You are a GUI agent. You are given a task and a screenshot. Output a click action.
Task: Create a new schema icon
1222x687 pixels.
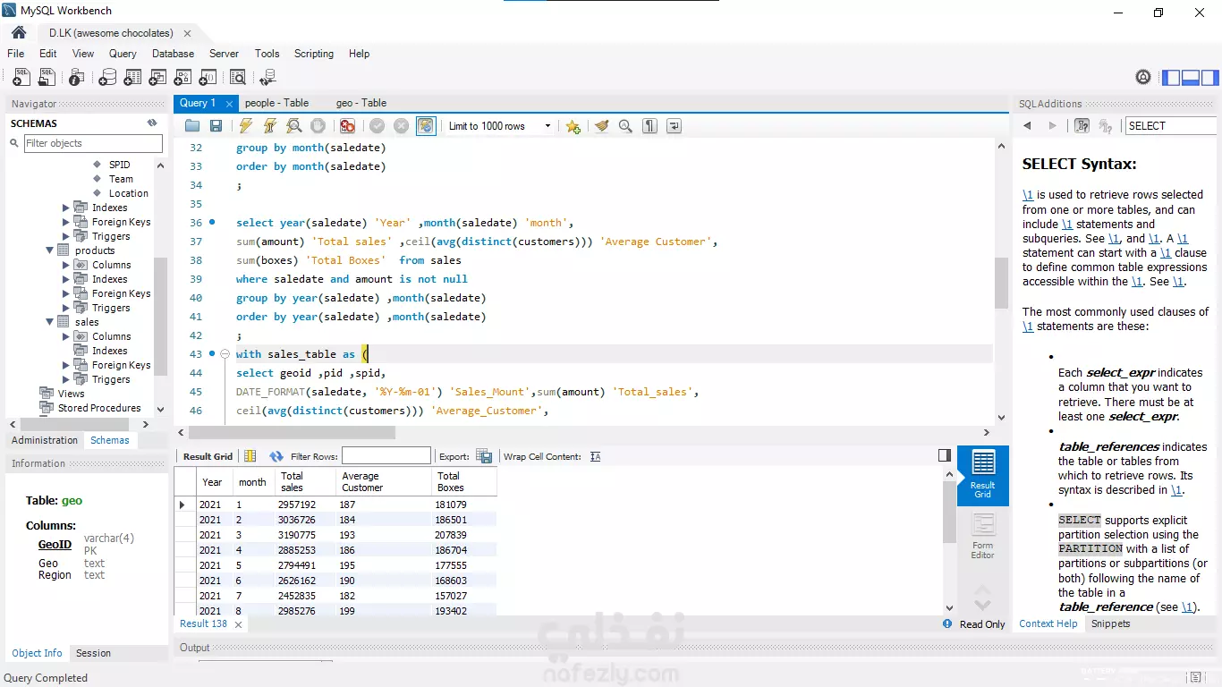point(107,78)
